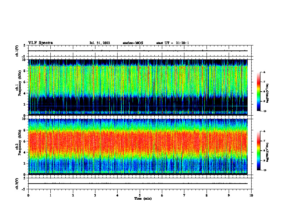
Task: Click the ch.1 colorbar log(PSD) label
Action: pos(268,93)
